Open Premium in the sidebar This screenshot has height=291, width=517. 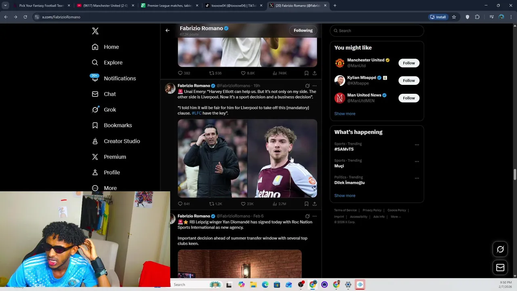click(109, 157)
